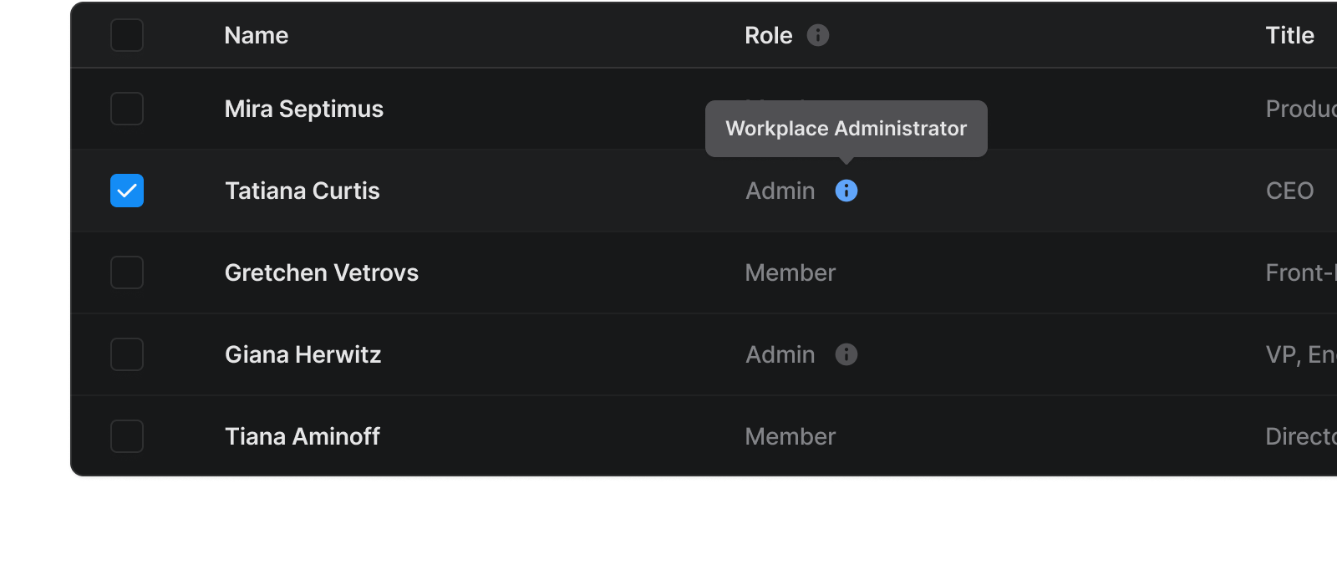Click Member role in Gretchen Vetrovs row
The width and height of the screenshot is (1337, 575).
(x=790, y=272)
